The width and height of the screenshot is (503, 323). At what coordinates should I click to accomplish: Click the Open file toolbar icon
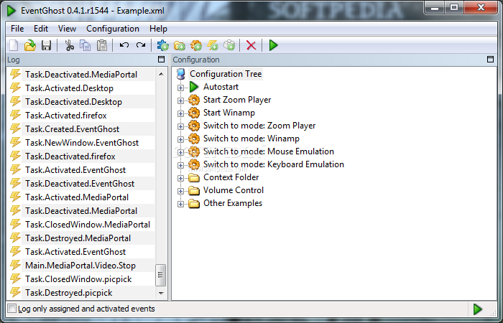coord(30,45)
